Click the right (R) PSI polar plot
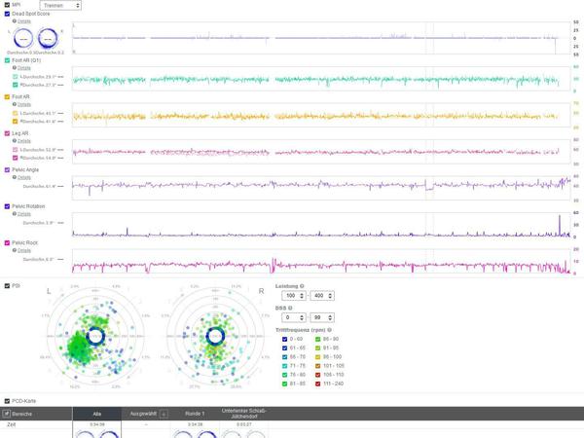This screenshot has height=438, width=584. click(x=215, y=337)
